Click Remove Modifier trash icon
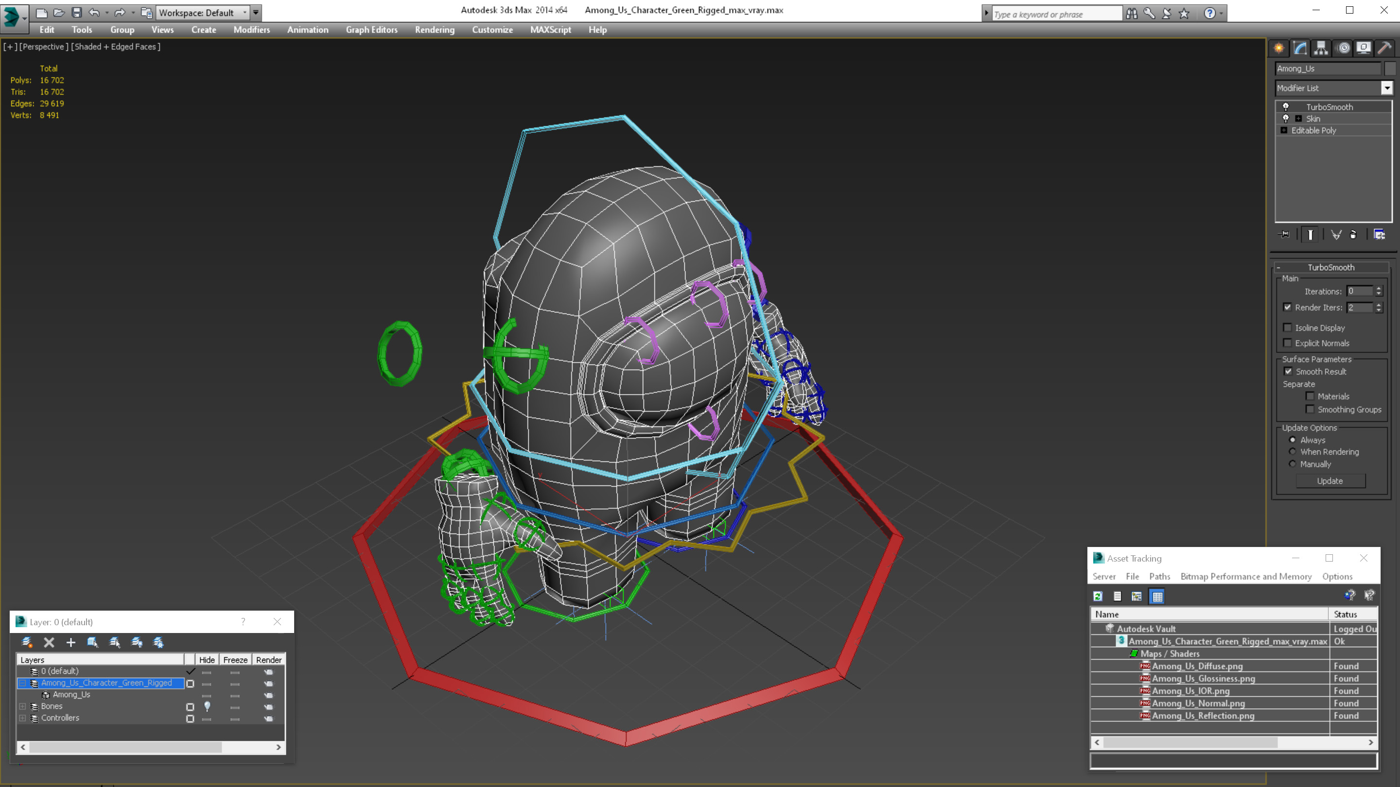 [x=1353, y=235]
